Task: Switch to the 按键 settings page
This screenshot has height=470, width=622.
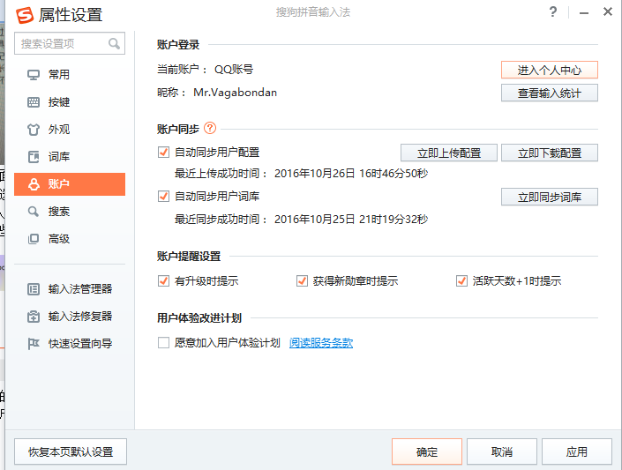Action: point(70,102)
